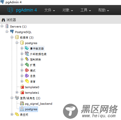Select the 强制转换 label
121x120 pixels.
[x=35, y=60]
